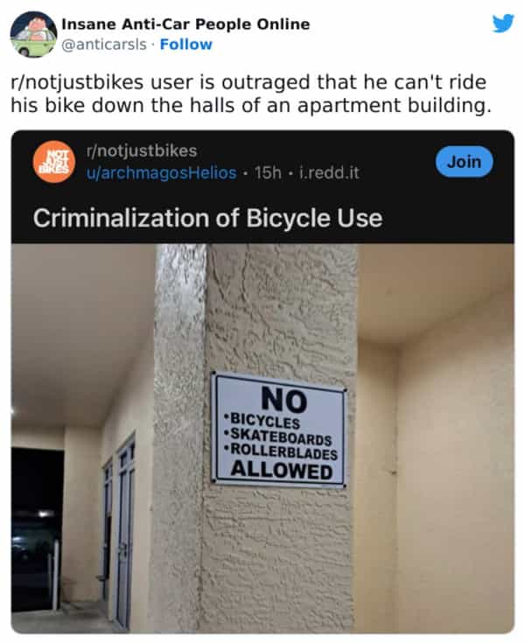Image resolution: width=525 pixels, height=643 pixels.
Task: Click the 15h post timestamp
Action: [268, 172]
